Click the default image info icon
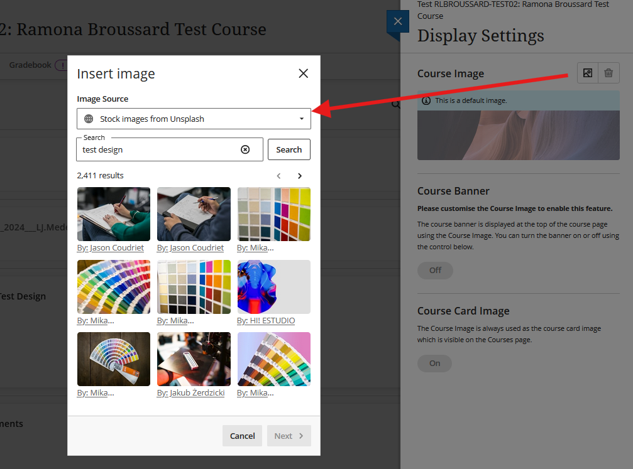This screenshot has height=469, width=633. [426, 100]
